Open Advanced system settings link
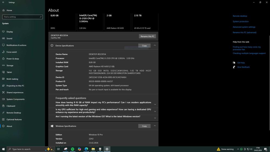Screen dimensions: 270x152 244,27
